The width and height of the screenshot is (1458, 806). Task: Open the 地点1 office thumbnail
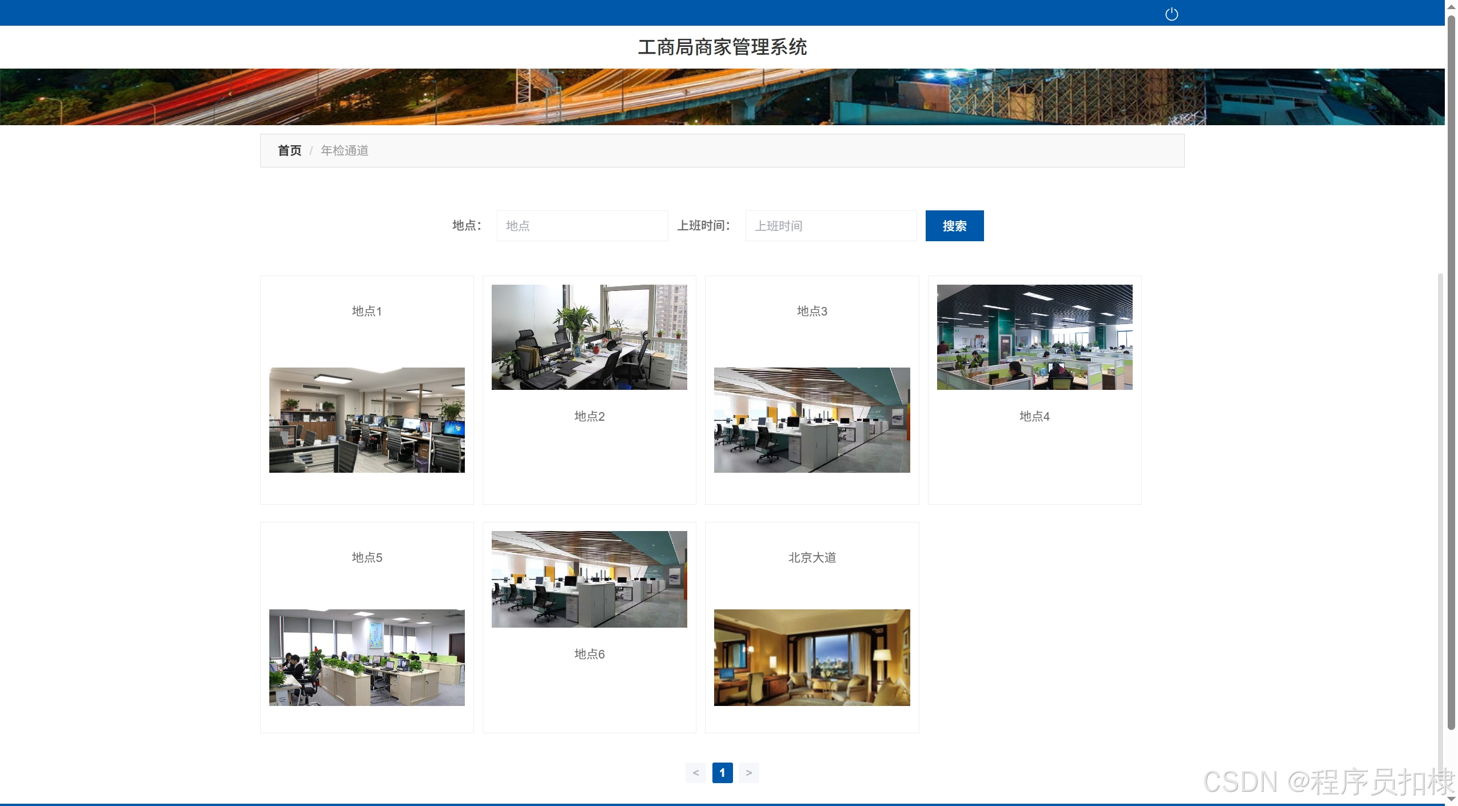[x=367, y=420]
